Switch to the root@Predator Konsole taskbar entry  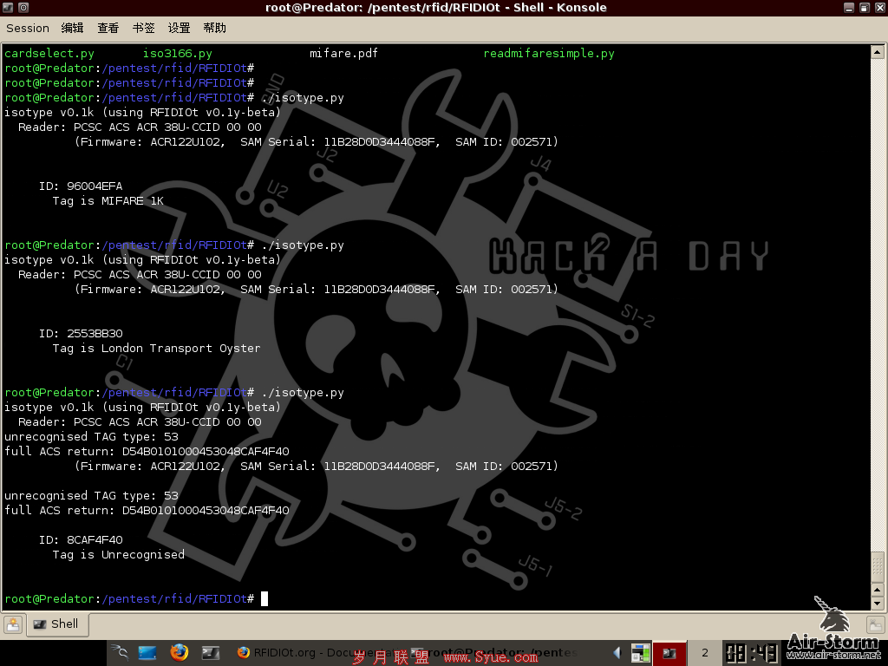click(x=493, y=653)
